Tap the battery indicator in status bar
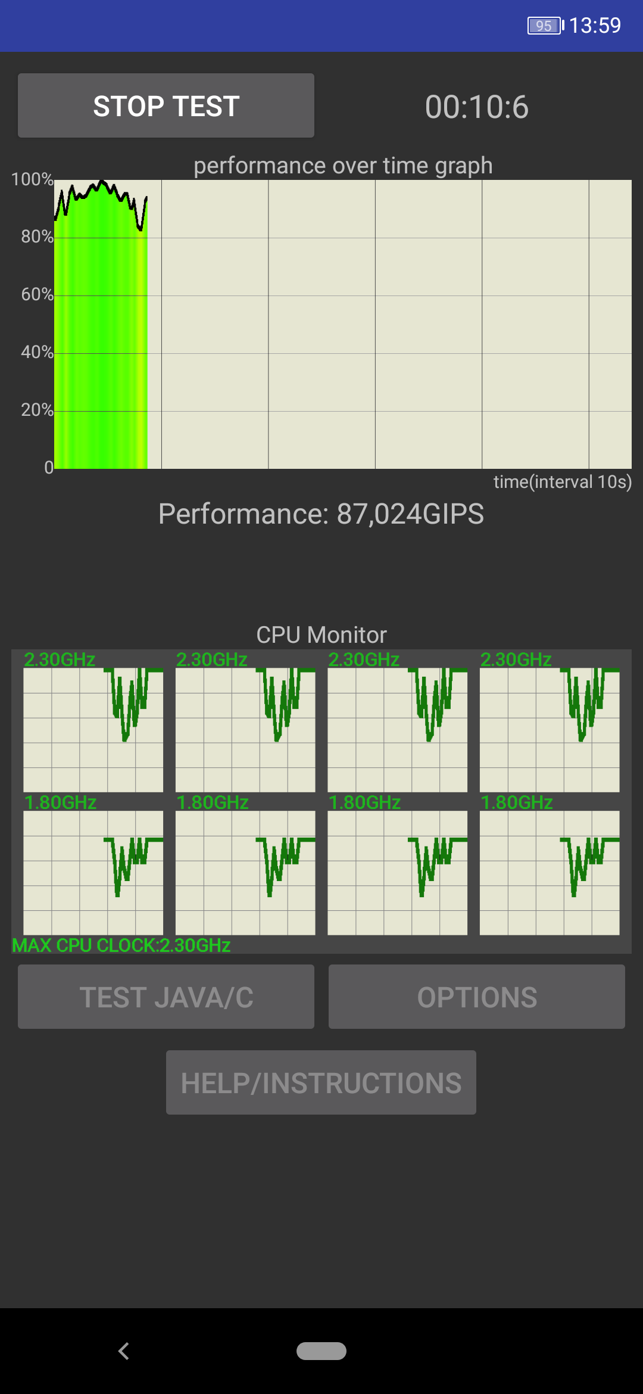 pyautogui.click(x=545, y=26)
